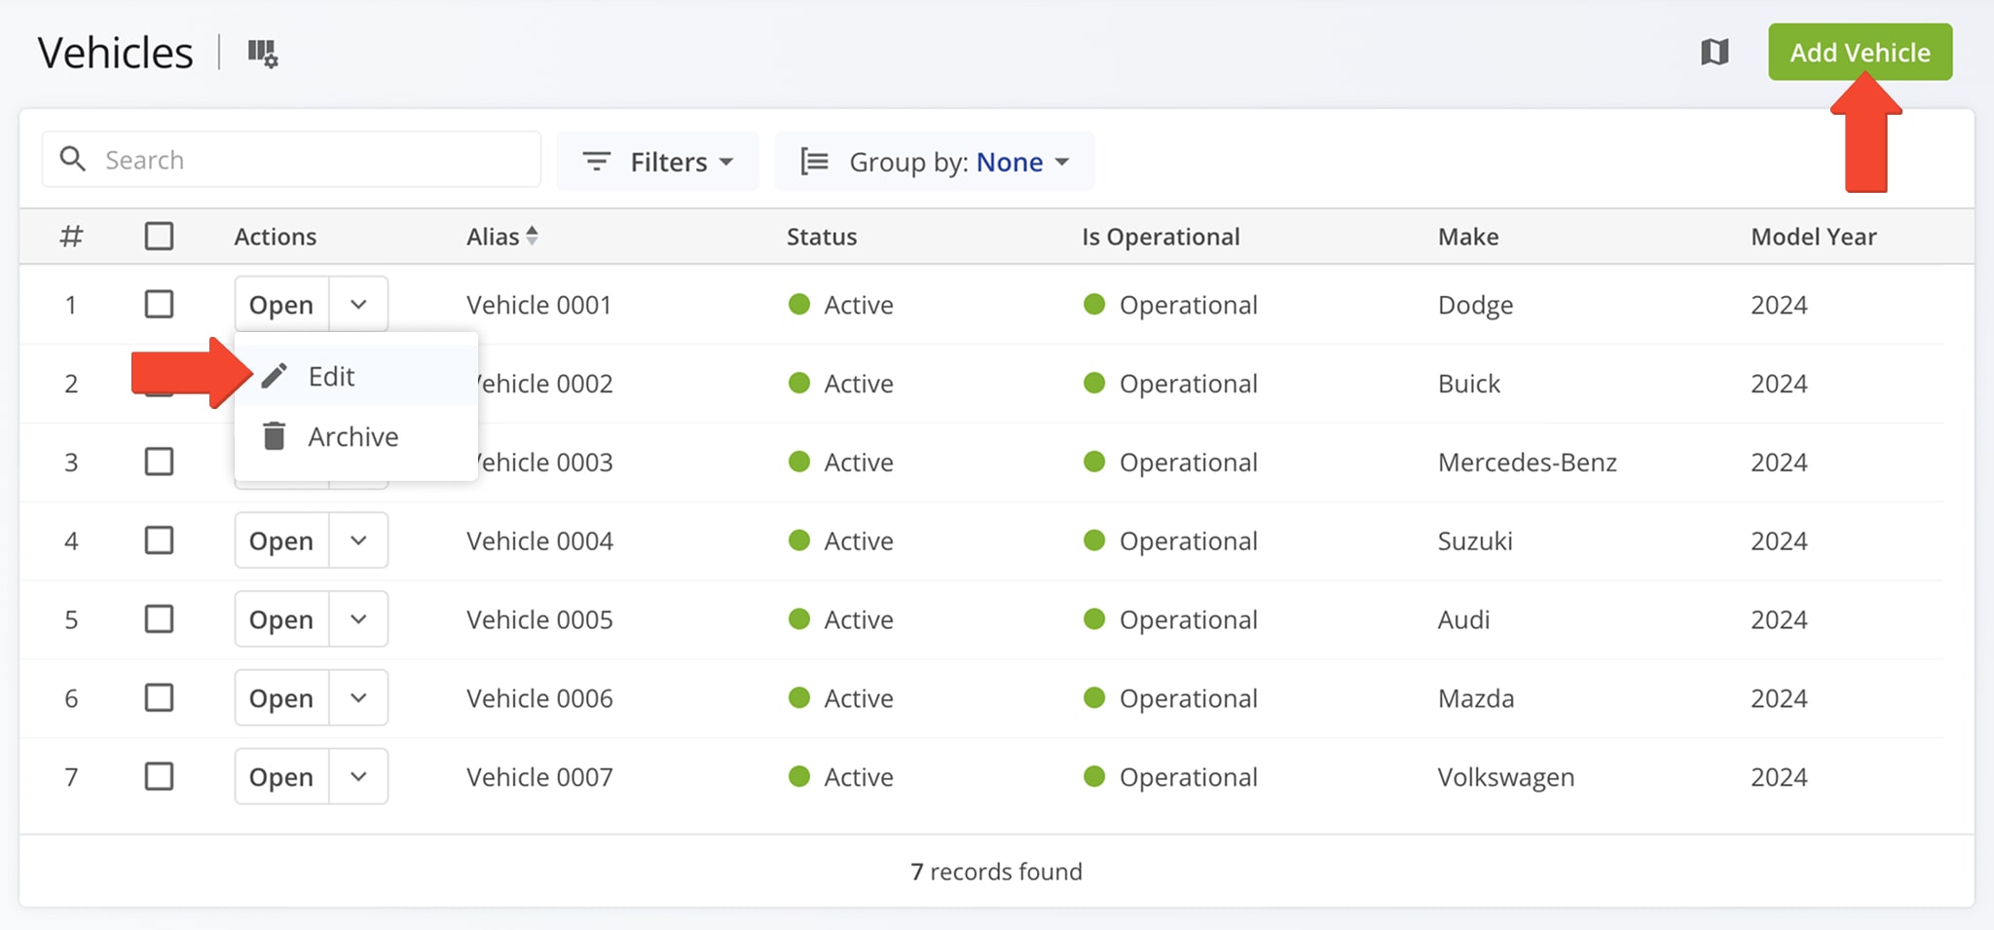Open the Filters dropdown

(x=657, y=162)
